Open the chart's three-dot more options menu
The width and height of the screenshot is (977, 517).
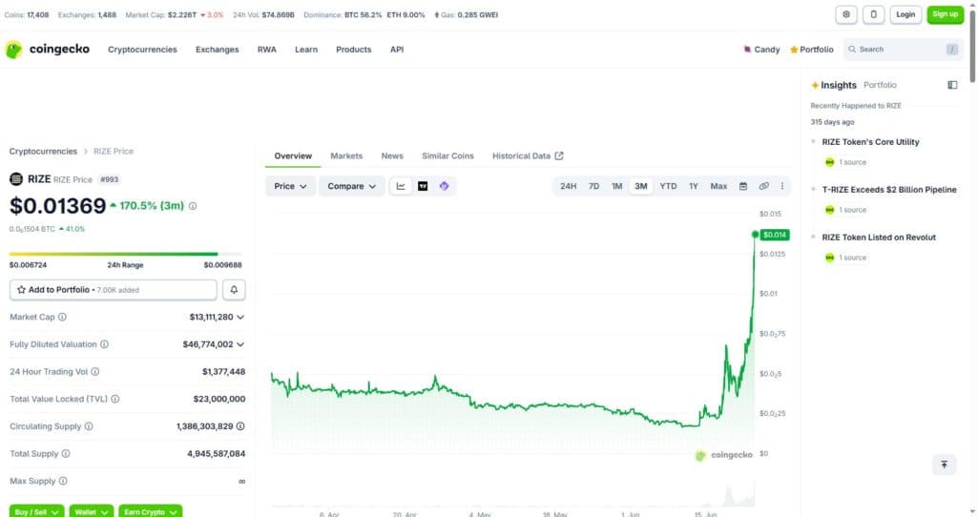[782, 186]
